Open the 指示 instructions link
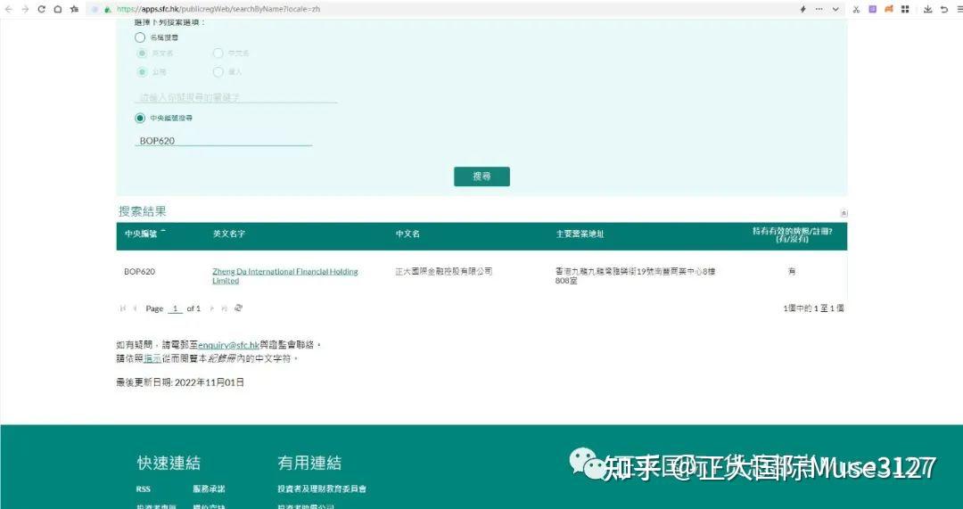The width and height of the screenshot is (963, 509). coord(152,358)
